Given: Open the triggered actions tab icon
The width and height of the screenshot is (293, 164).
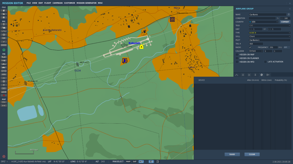Looking at the screenshot, I should pyautogui.click(x=249, y=75).
